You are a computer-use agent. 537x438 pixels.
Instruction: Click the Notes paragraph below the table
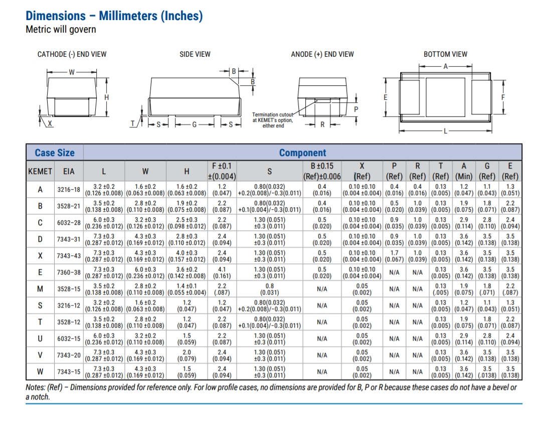pyautogui.click(x=271, y=392)
